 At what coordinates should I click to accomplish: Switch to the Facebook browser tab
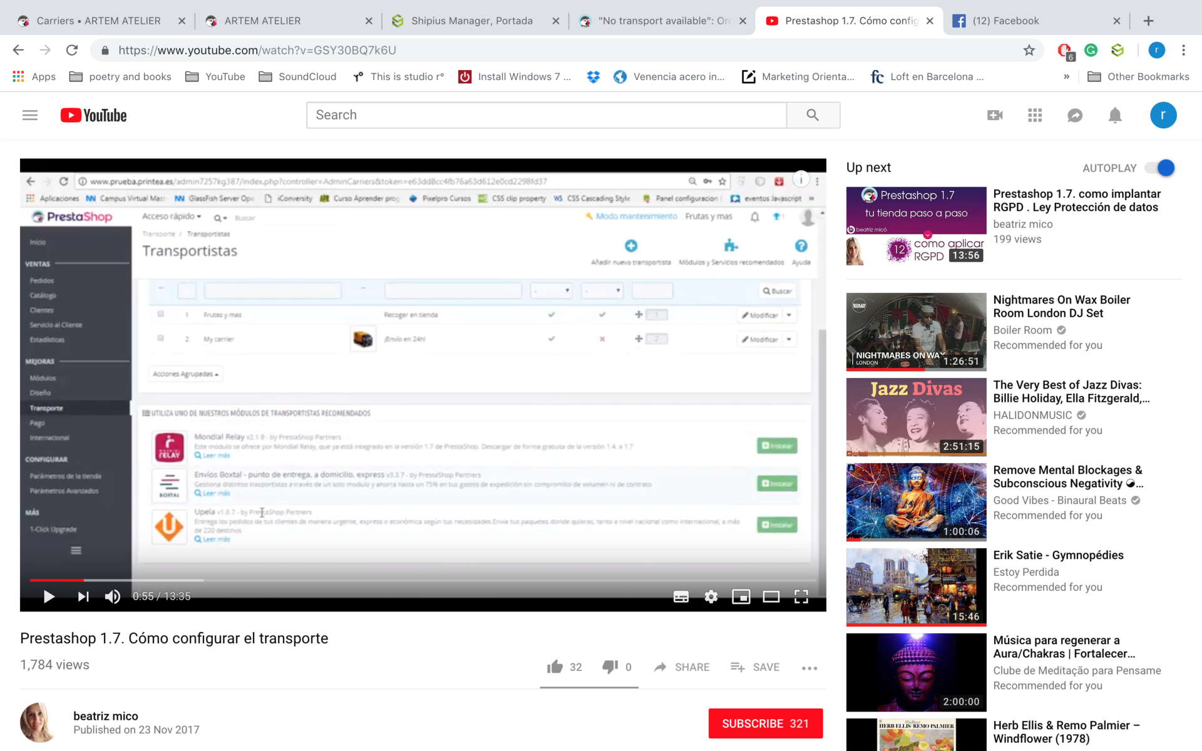pos(1005,21)
